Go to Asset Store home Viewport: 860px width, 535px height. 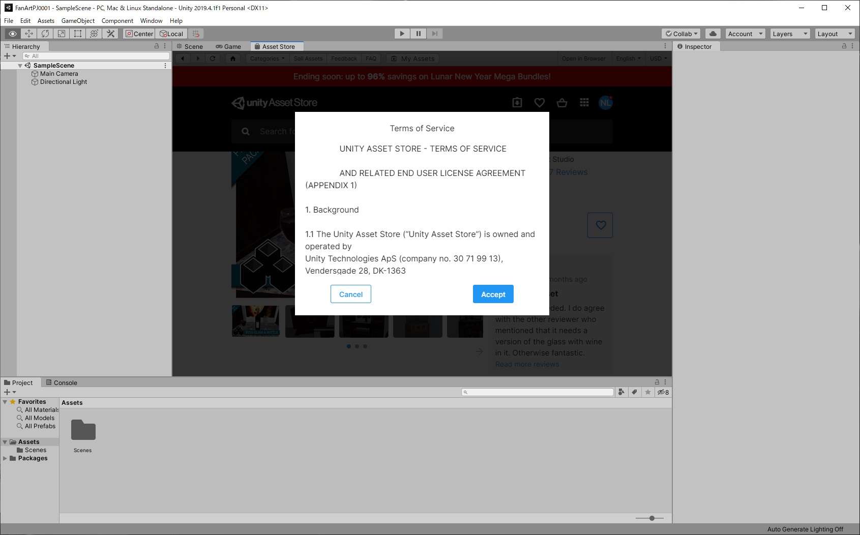point(233,58)
